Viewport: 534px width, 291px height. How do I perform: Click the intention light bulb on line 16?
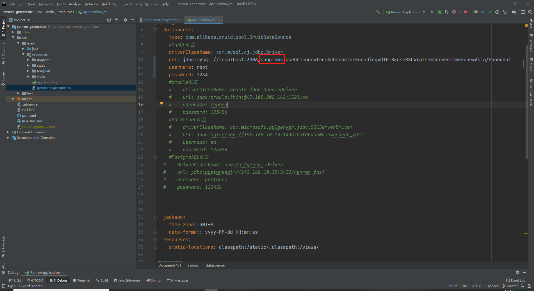pos(162,104)
